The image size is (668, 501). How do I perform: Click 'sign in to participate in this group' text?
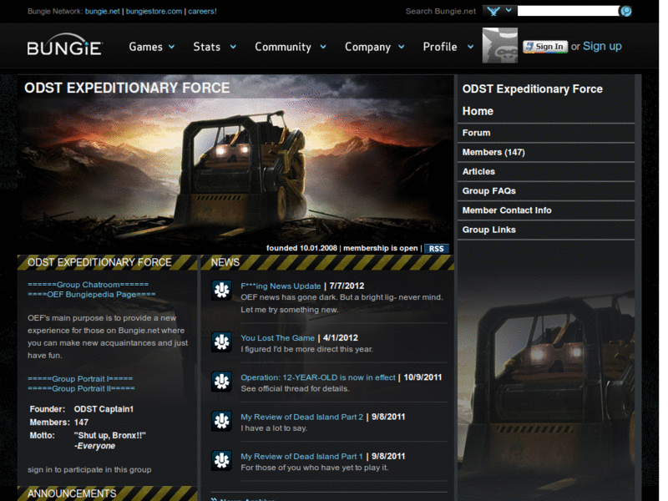tap(89, 470)
